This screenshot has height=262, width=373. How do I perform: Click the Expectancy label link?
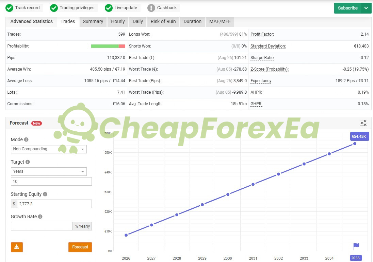[261, 81]
